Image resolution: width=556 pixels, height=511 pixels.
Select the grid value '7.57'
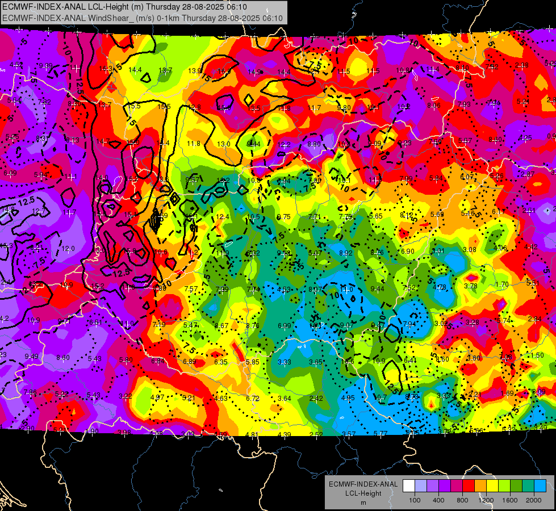pyautogui.click(x=191, y=288)
